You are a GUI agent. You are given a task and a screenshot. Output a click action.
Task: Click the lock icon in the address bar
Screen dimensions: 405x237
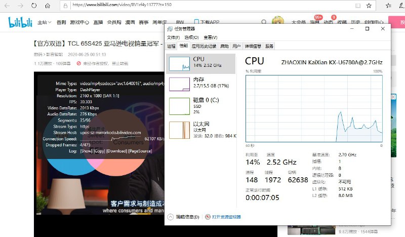coord(66,6)
